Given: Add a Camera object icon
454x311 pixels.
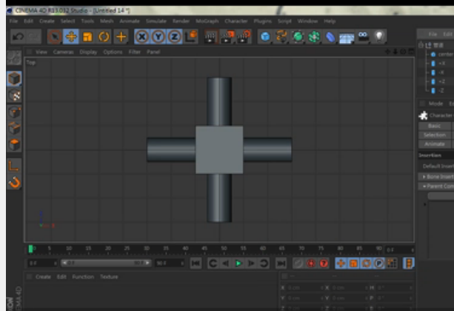Looking at the screenshot, I should point(363,37).
